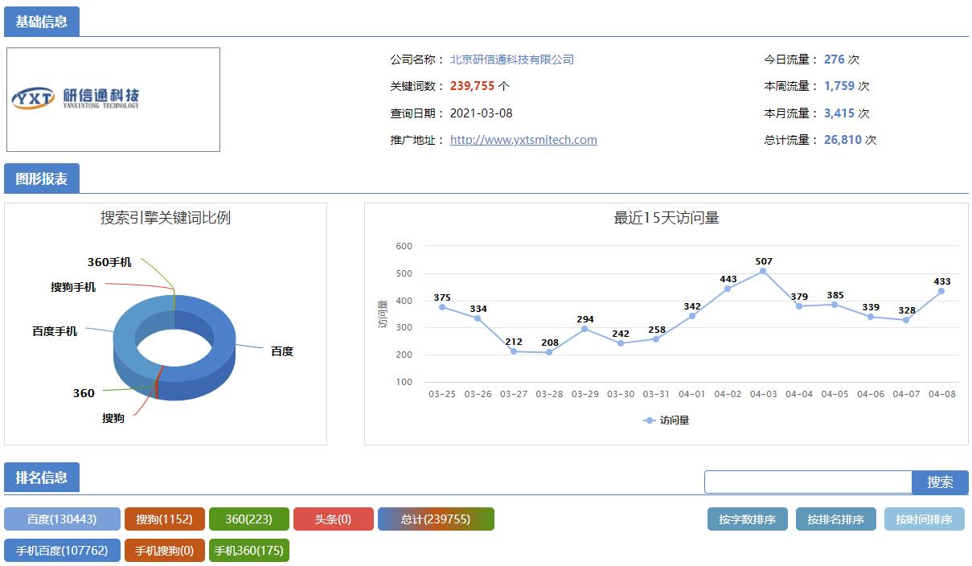Open the 手机搜狗(0) mobile keyword filter
This screenshot has width=972, height=566.
[x=163, y=551]
